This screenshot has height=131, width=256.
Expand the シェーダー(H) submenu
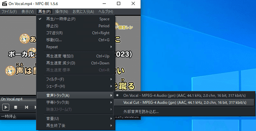click(76, 86)
